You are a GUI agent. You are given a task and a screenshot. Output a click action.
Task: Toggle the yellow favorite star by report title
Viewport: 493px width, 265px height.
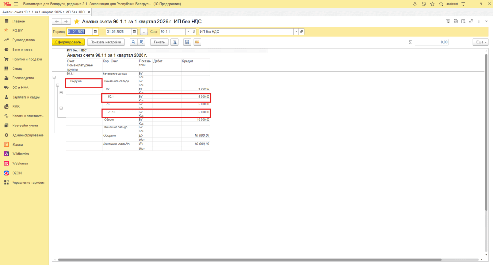76,21
